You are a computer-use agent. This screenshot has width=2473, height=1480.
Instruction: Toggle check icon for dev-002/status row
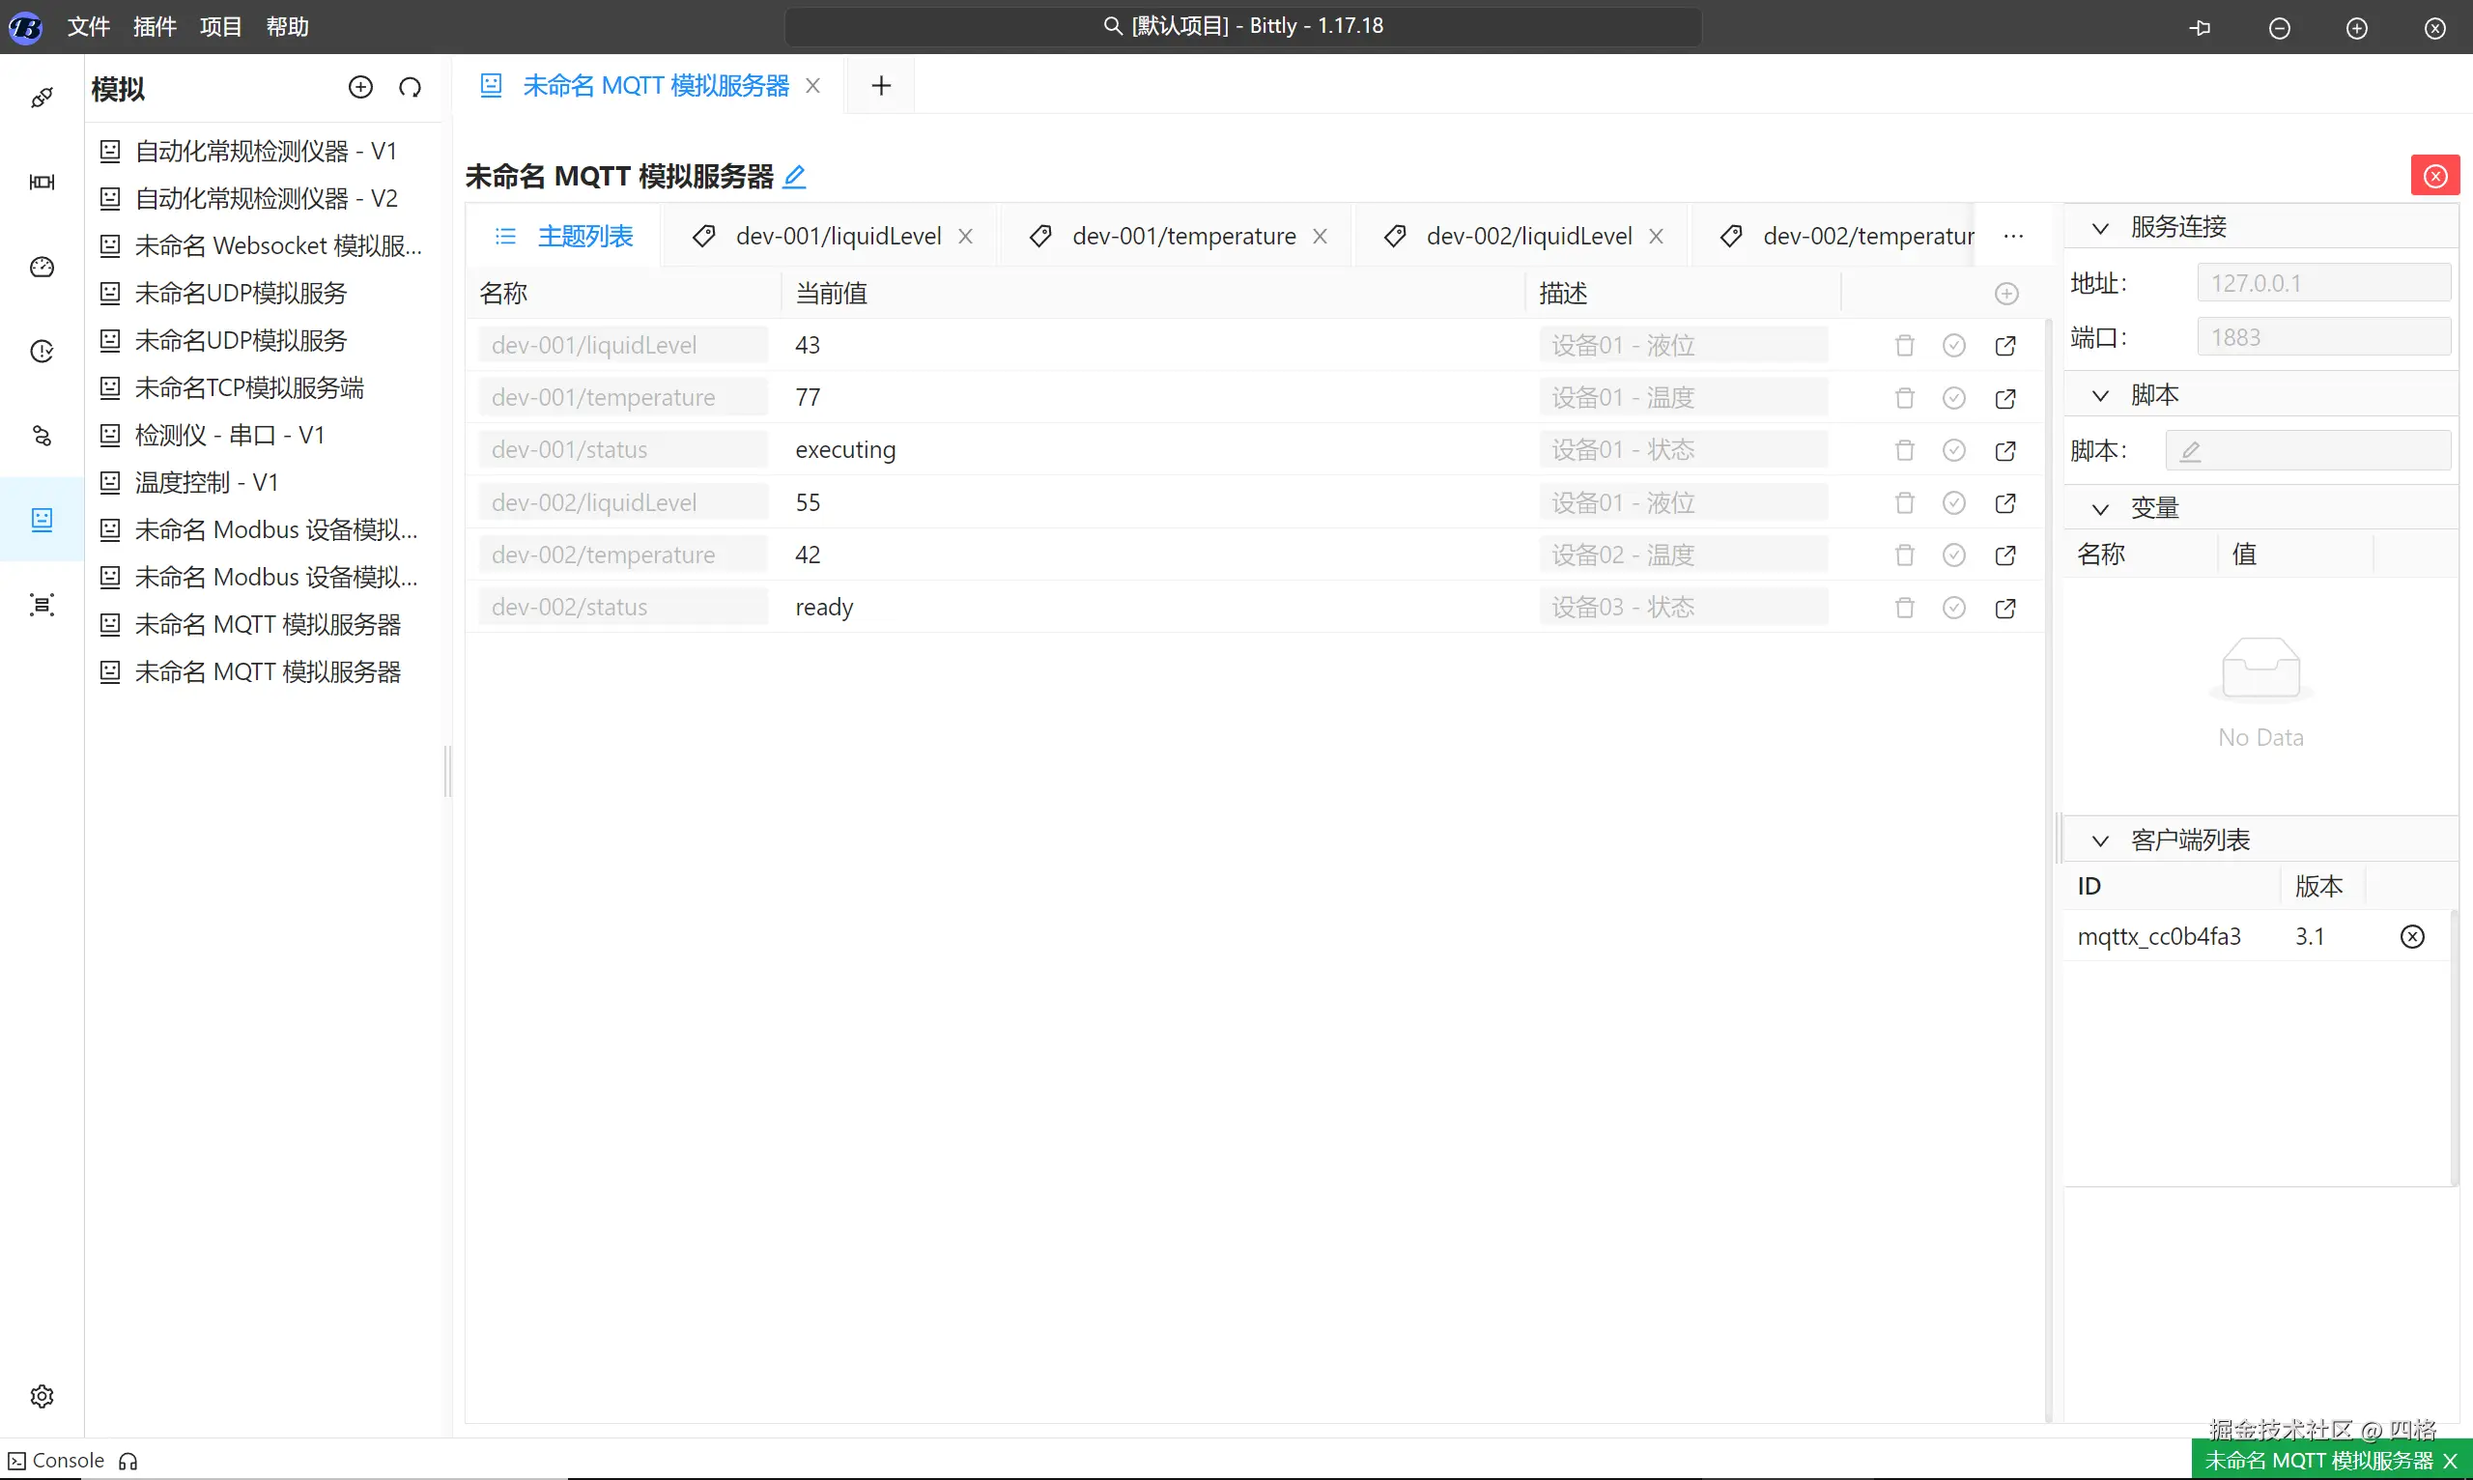click(1953, 608)
